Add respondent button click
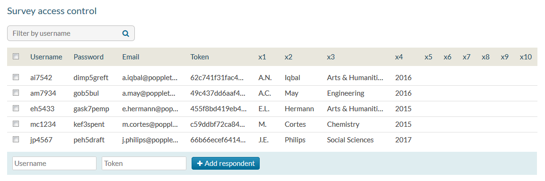 226,164
